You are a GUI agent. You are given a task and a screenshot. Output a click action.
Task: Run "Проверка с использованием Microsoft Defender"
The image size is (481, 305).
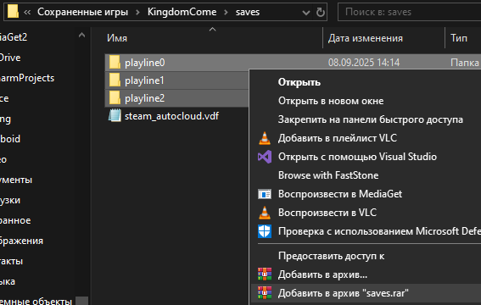coord(379,231)
